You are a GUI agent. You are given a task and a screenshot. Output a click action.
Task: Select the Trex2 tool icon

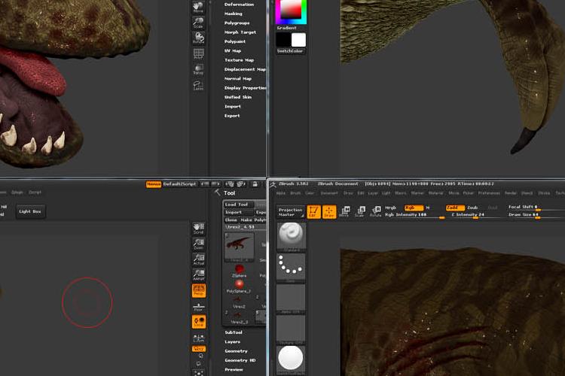click(239, 302)
